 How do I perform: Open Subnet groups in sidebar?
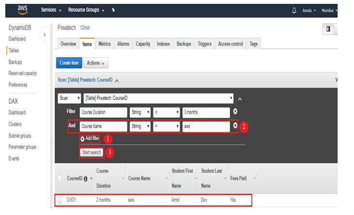click(x=20, y=135)
